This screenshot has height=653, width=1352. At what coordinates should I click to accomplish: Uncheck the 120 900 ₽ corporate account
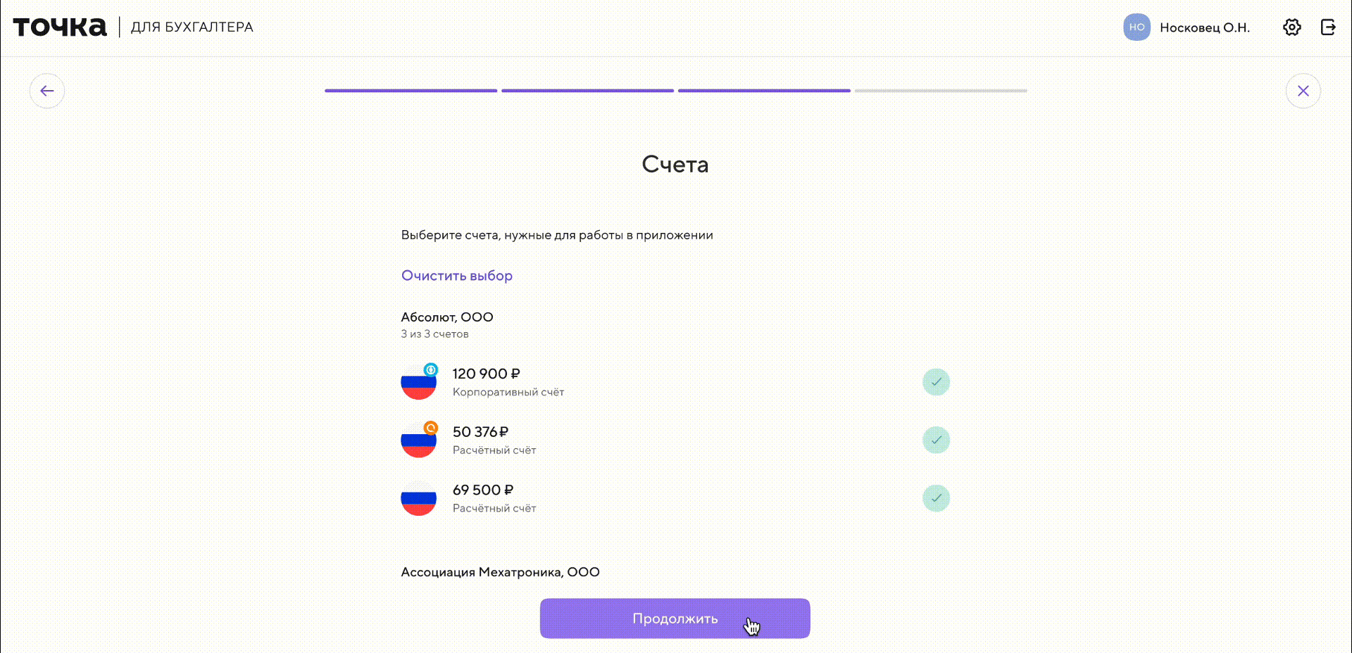tap(936, 382)
